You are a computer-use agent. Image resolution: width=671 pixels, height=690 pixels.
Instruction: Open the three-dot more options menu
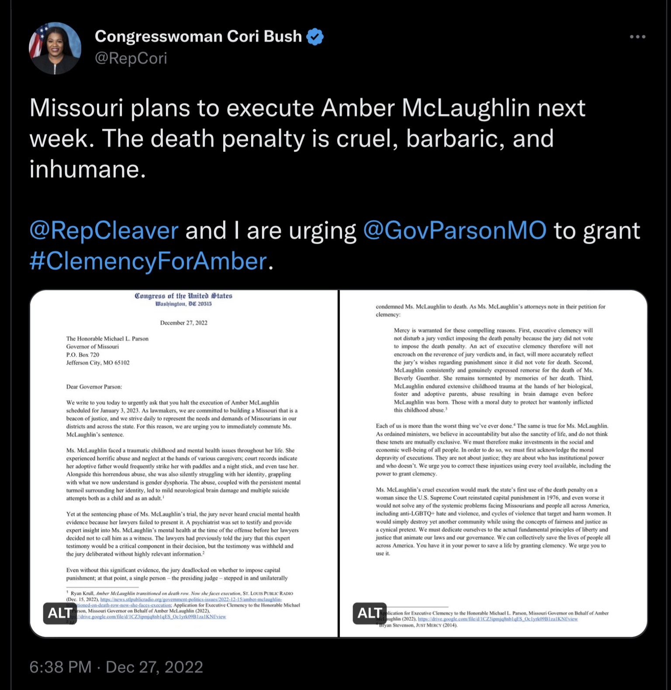[637, 37]
